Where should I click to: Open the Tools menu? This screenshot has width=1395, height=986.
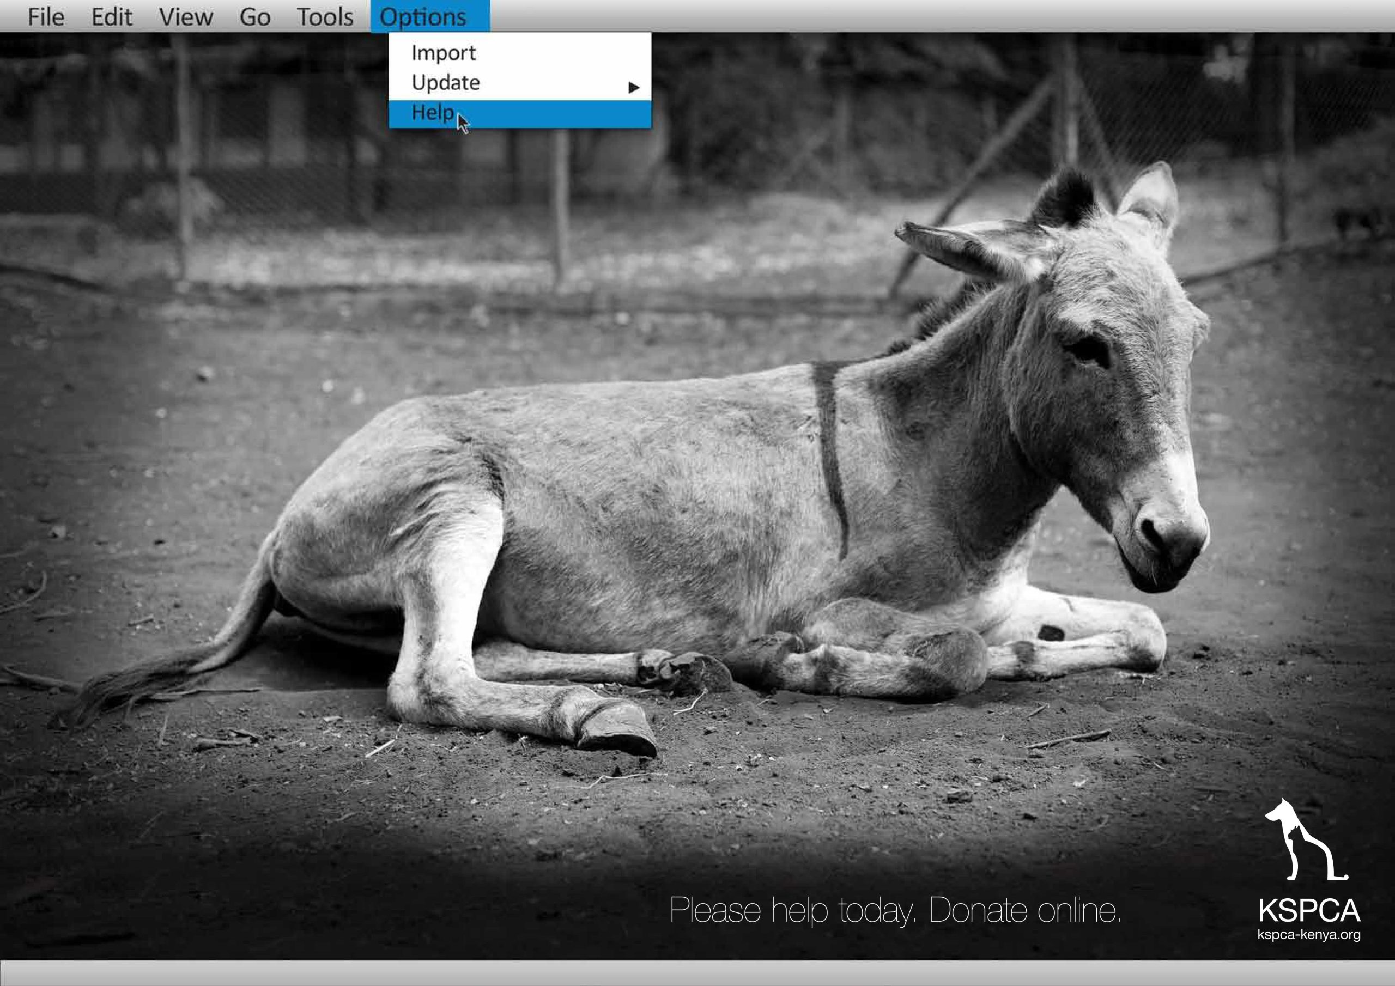pos(324,17)
